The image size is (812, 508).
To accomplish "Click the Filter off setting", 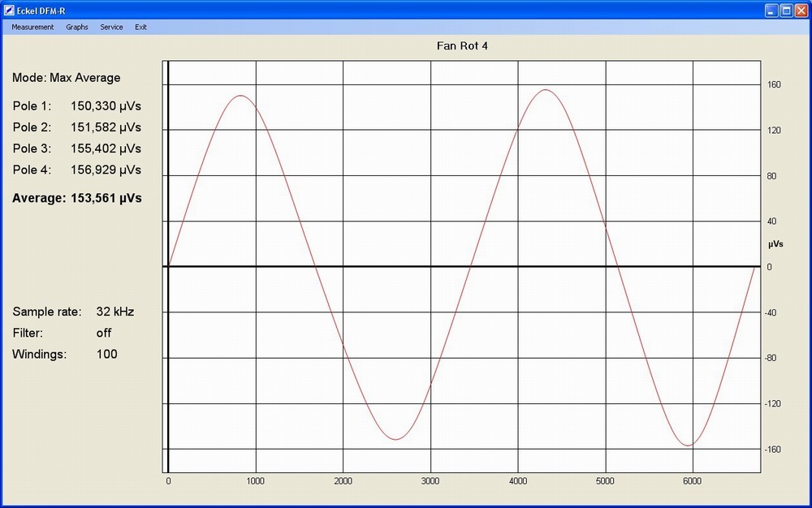I will pyautogui.click(x=104, y=333).
